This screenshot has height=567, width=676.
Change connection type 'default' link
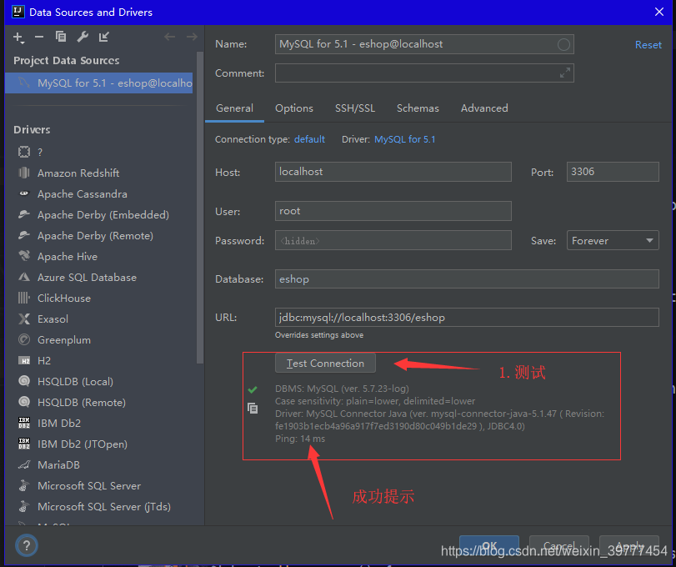[x=309, y=139]
